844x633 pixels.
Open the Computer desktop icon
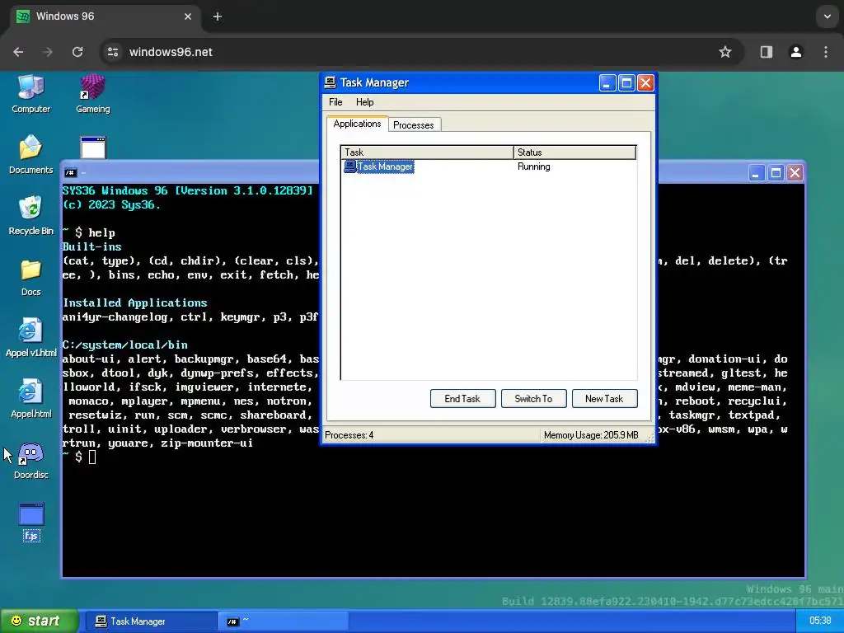point(30,94)
